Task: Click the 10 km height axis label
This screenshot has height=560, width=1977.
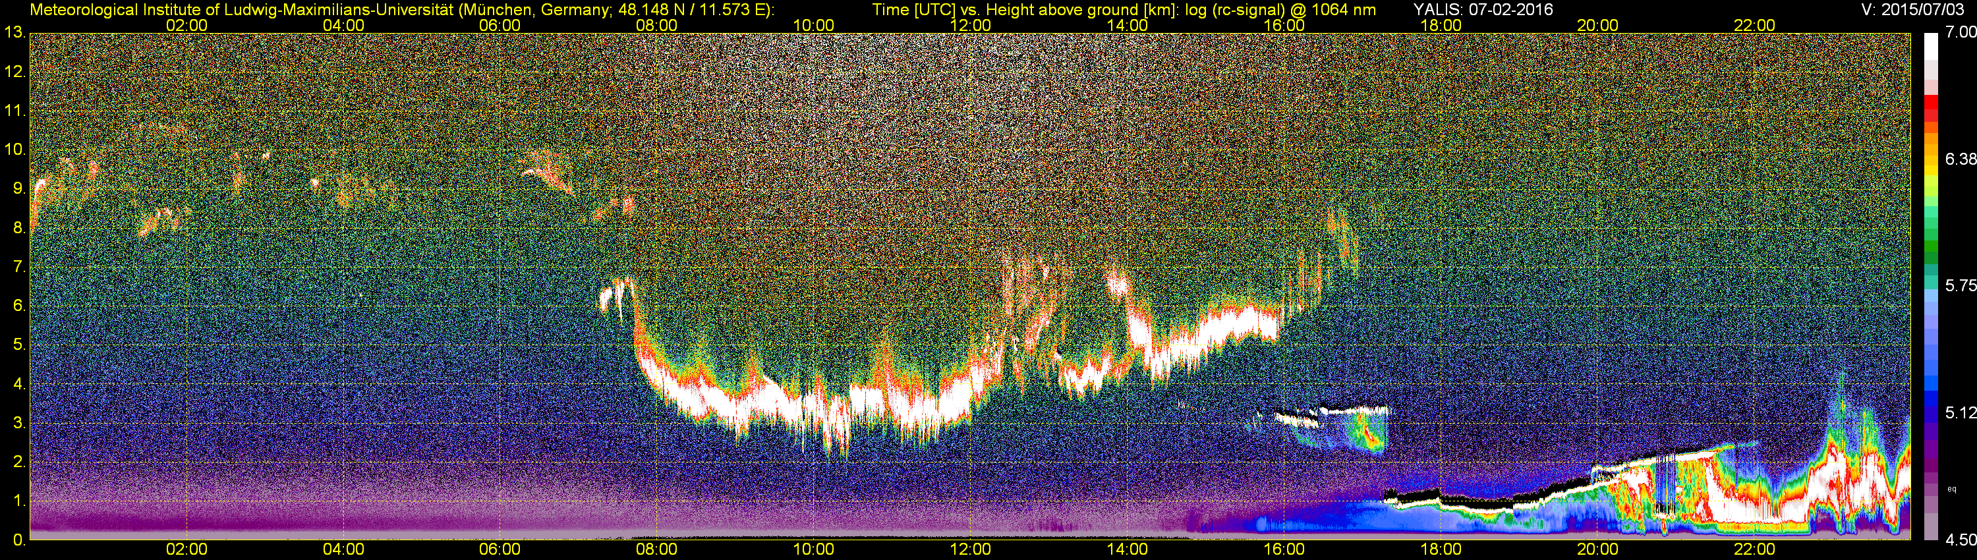Action: click(x=14, y=150)
